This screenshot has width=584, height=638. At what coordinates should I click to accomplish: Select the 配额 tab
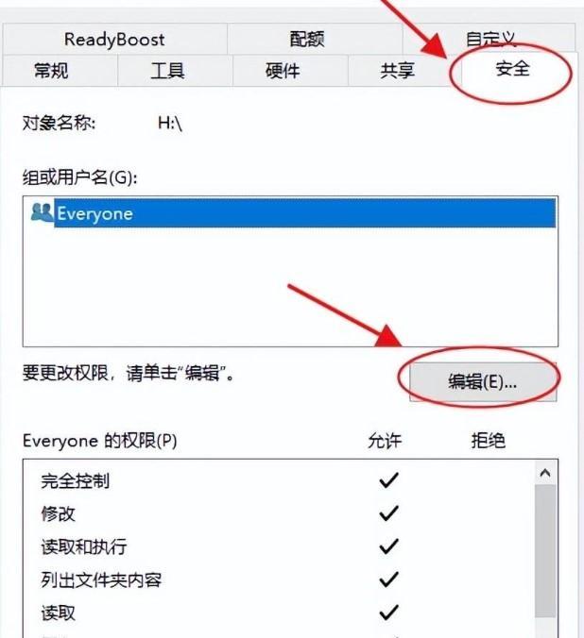click(x=307, y=39)
